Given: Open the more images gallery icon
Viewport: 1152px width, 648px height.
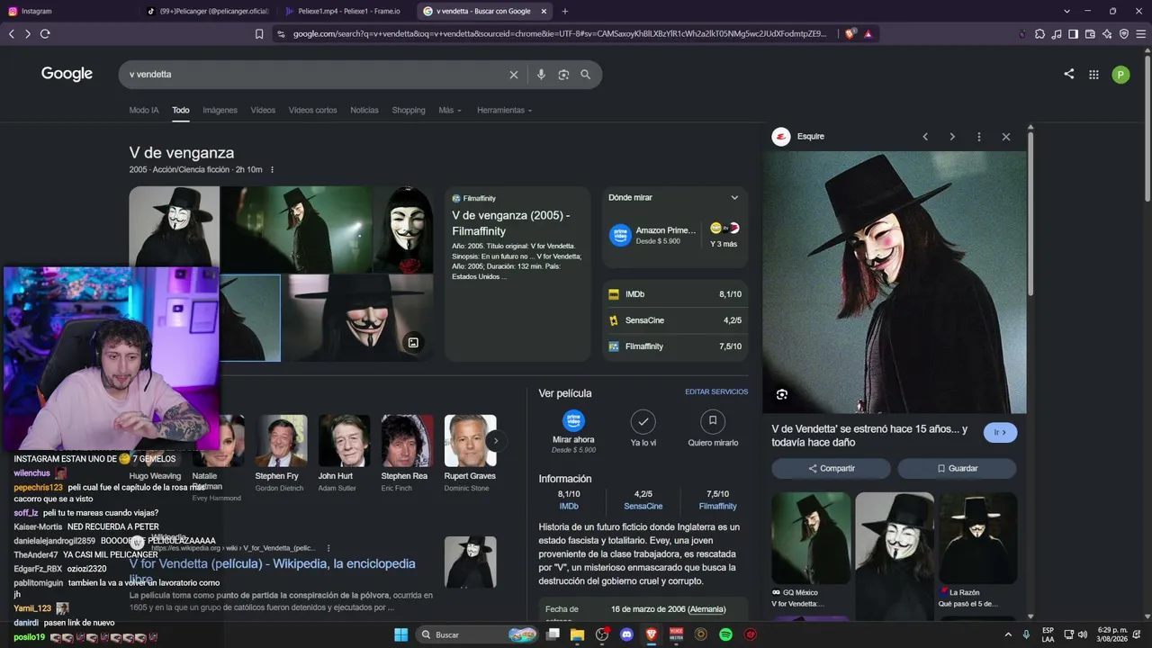Looking at the screenshot, I should coord(413,342).
